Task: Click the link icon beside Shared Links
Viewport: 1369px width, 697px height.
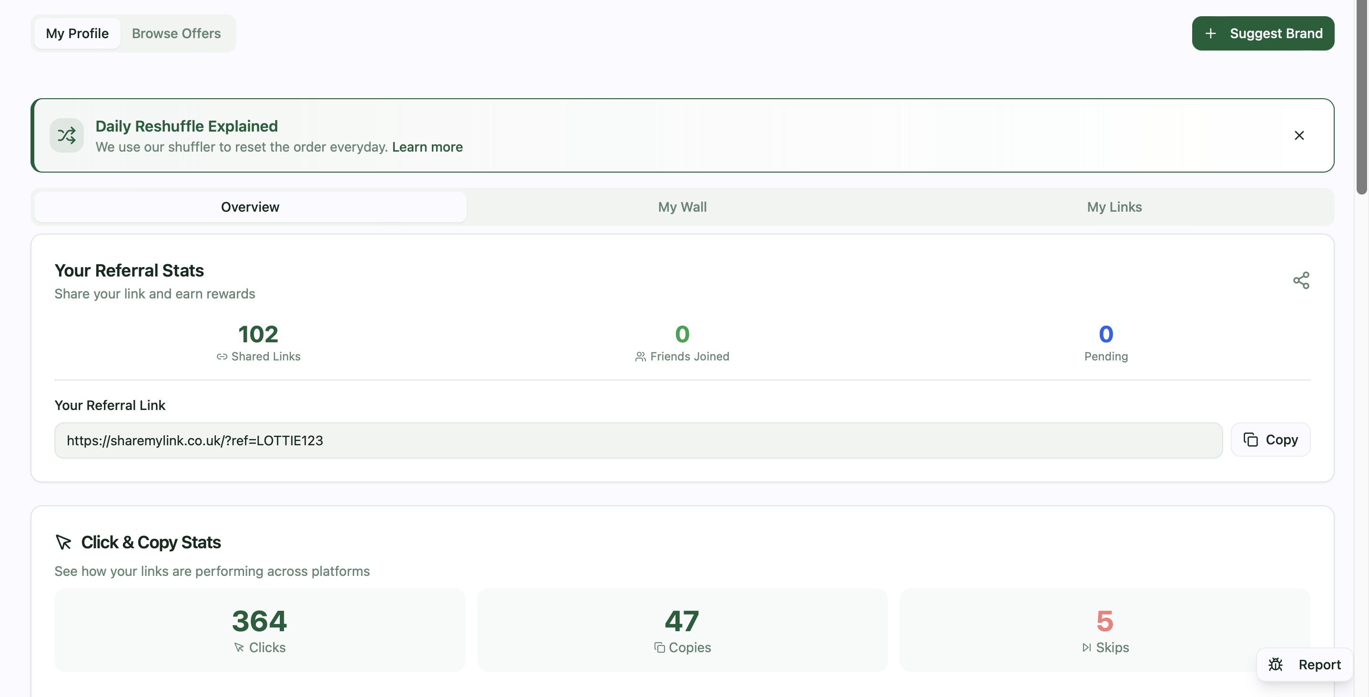Action: pyautogui.click(x=223, y=357)
